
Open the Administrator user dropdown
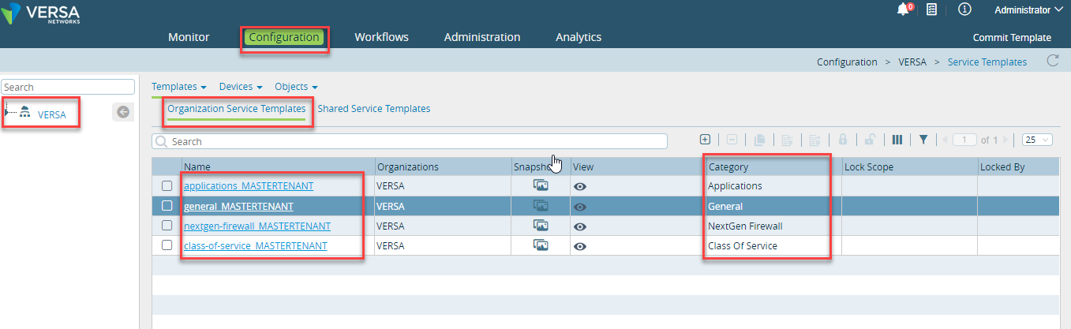coord(1028,10)
